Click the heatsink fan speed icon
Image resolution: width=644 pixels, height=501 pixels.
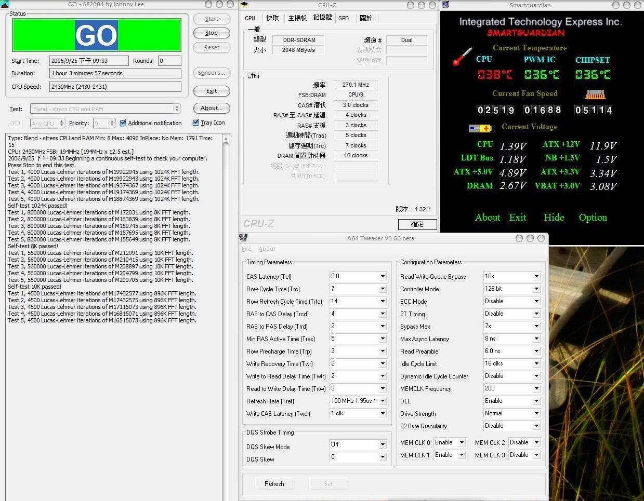595,94
